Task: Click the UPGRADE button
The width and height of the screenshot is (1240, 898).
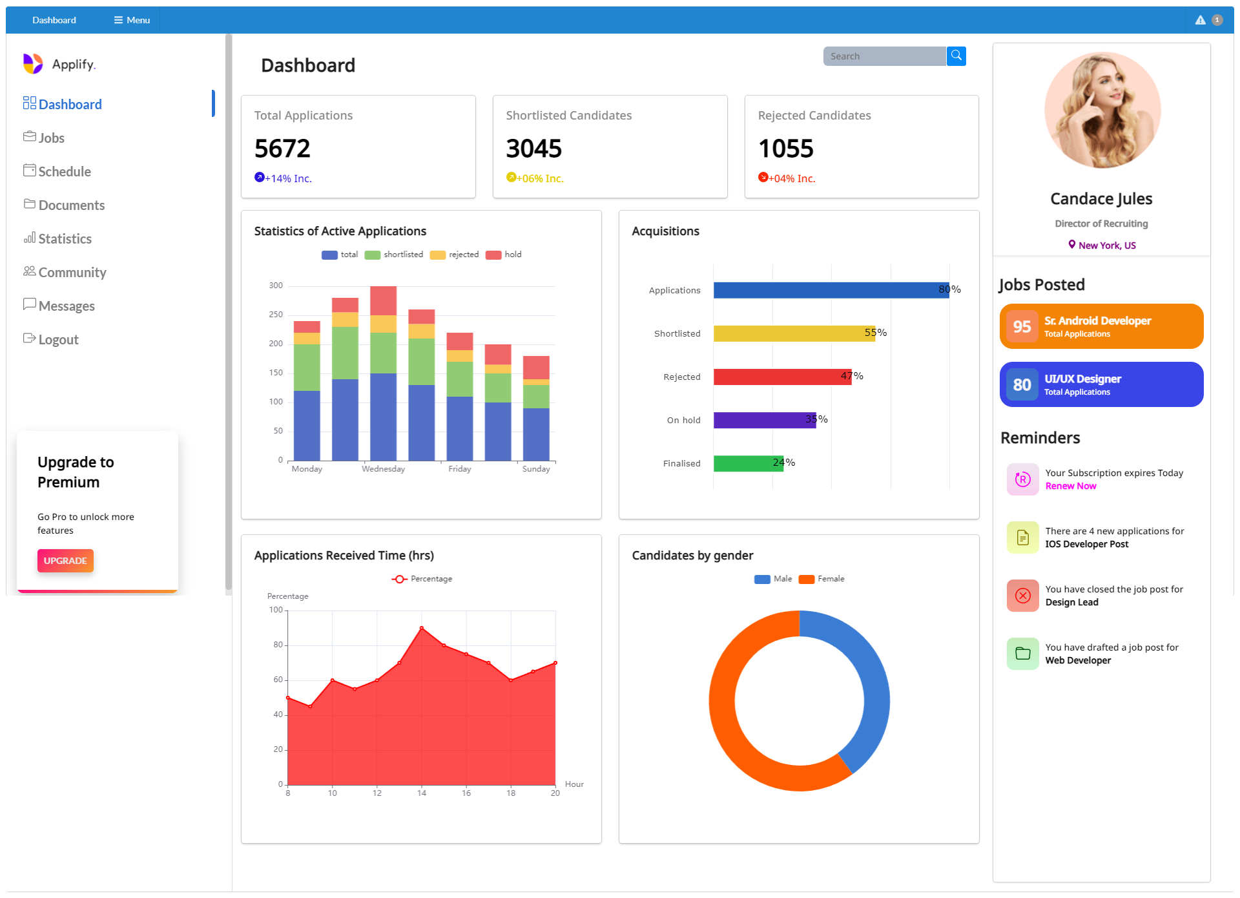Action: [65, 560]
